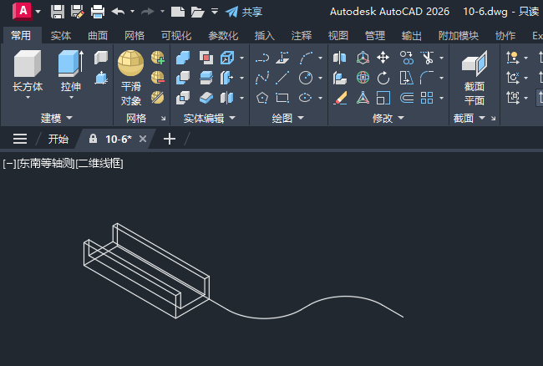Switch to the Annotate (注释) ribbon tab

click(302, 35)
